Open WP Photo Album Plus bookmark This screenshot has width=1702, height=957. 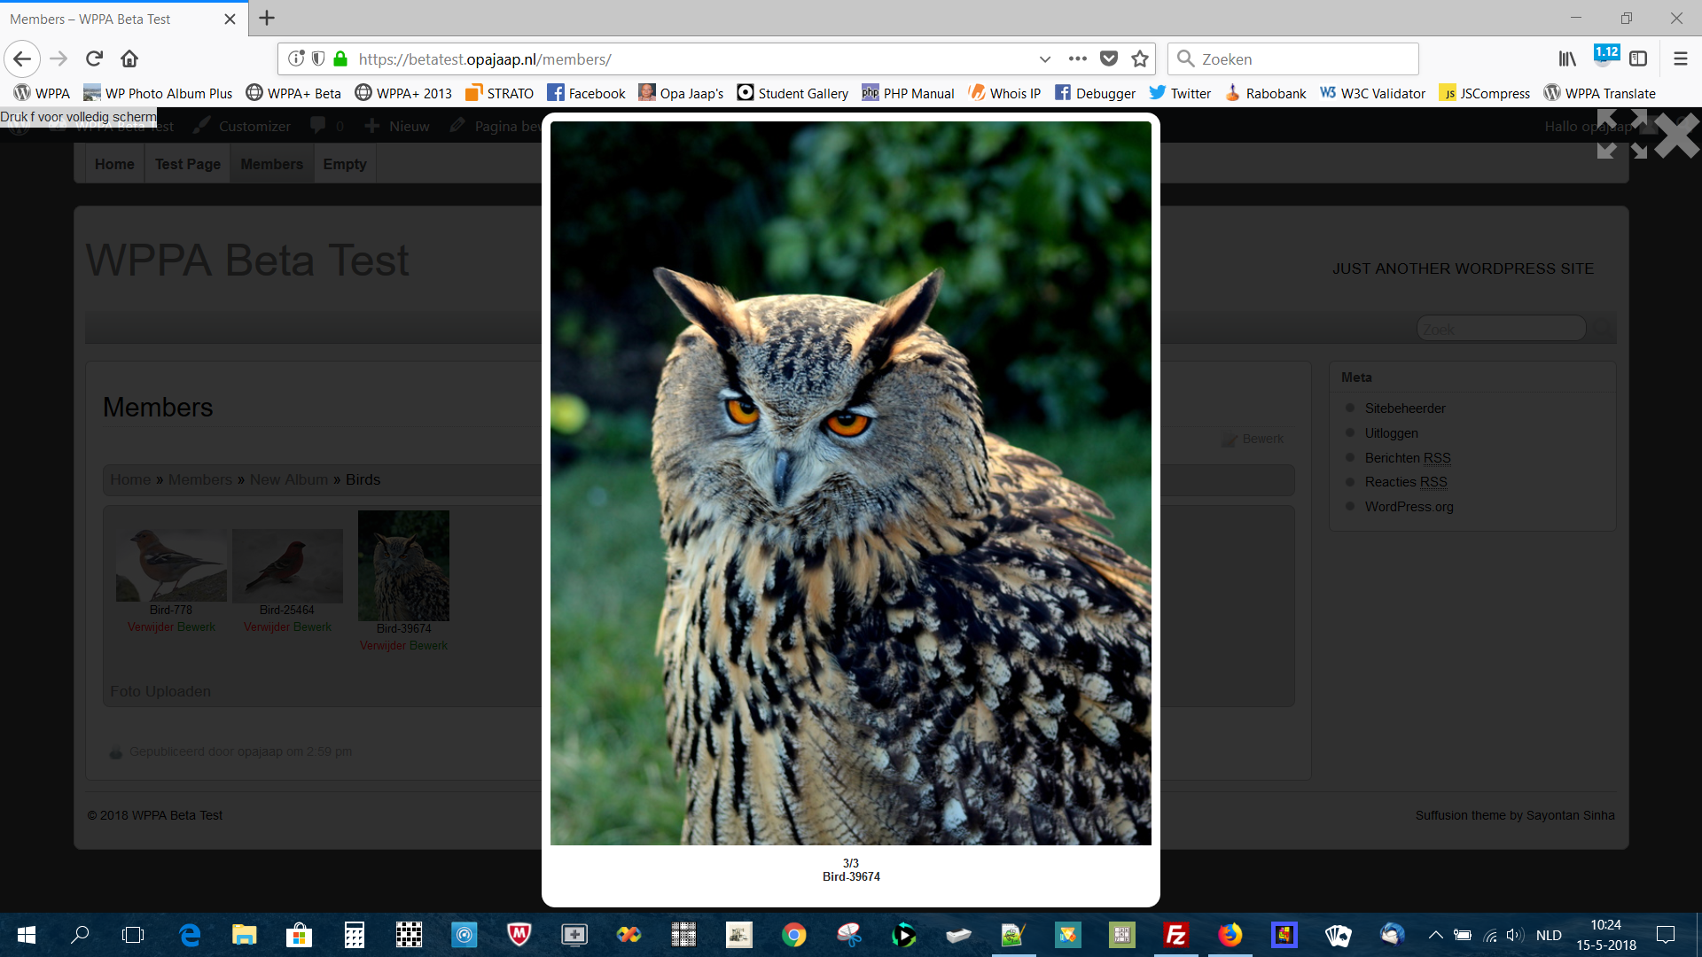pyautogui.click(x=158, y=93)
